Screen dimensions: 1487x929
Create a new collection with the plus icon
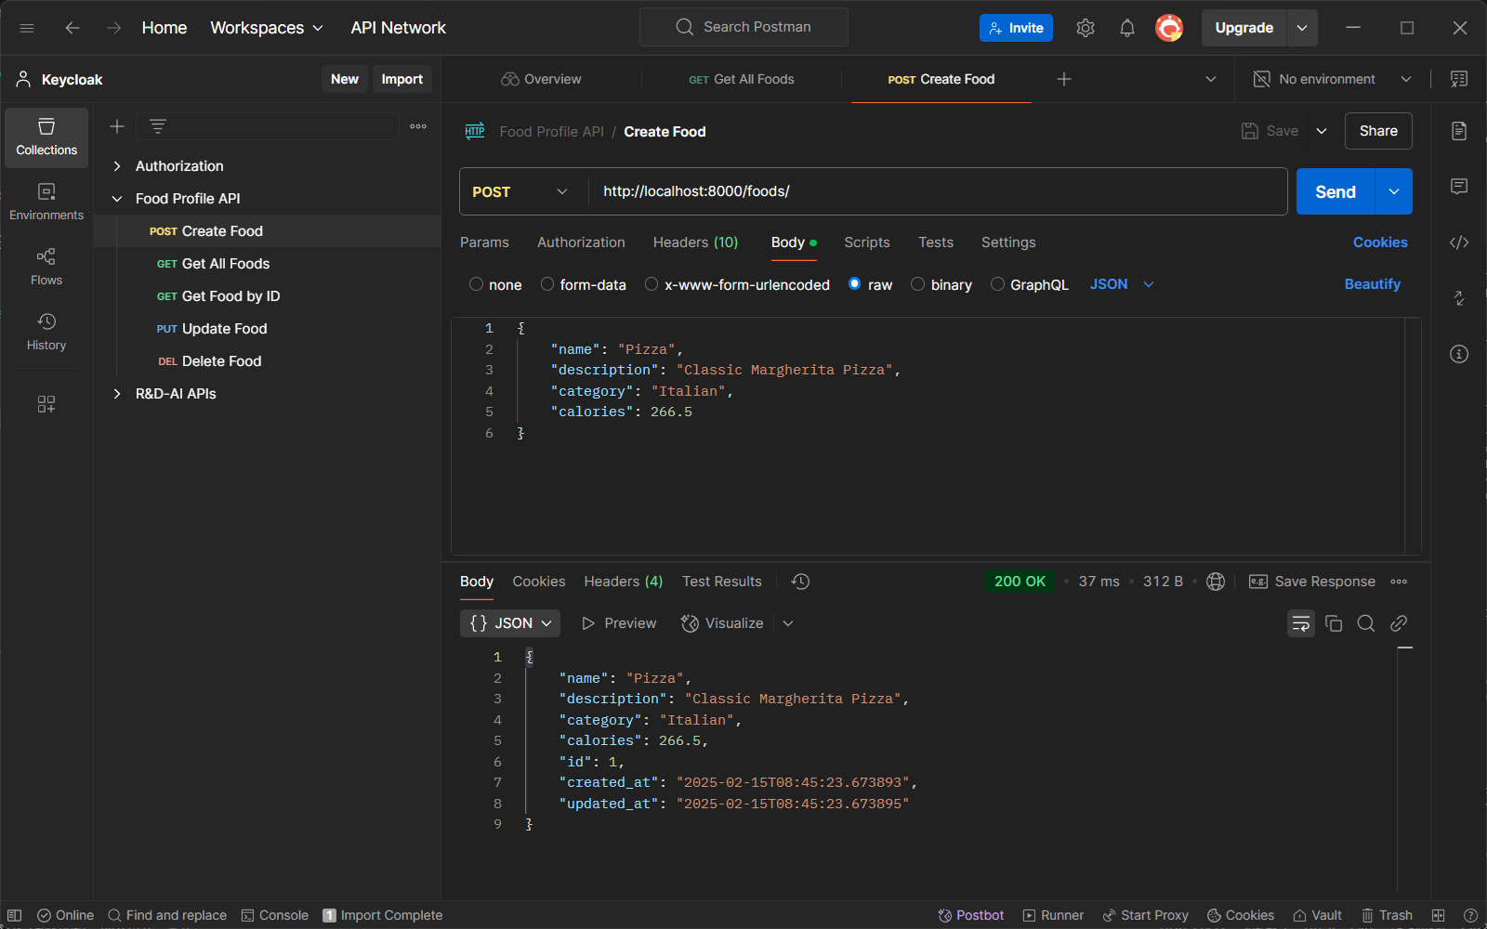pyautogui.click(x=117, y=126)
